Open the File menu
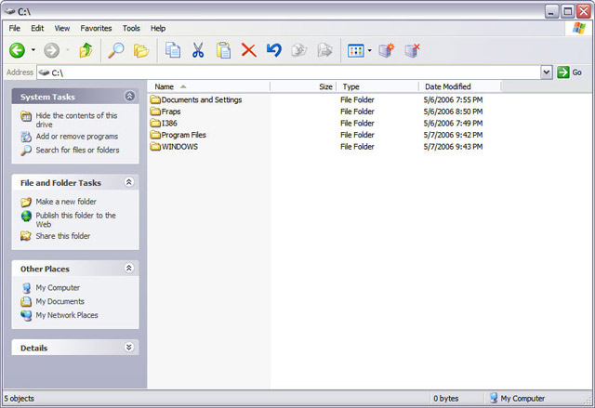595x408 pixels. coord(15,28)
